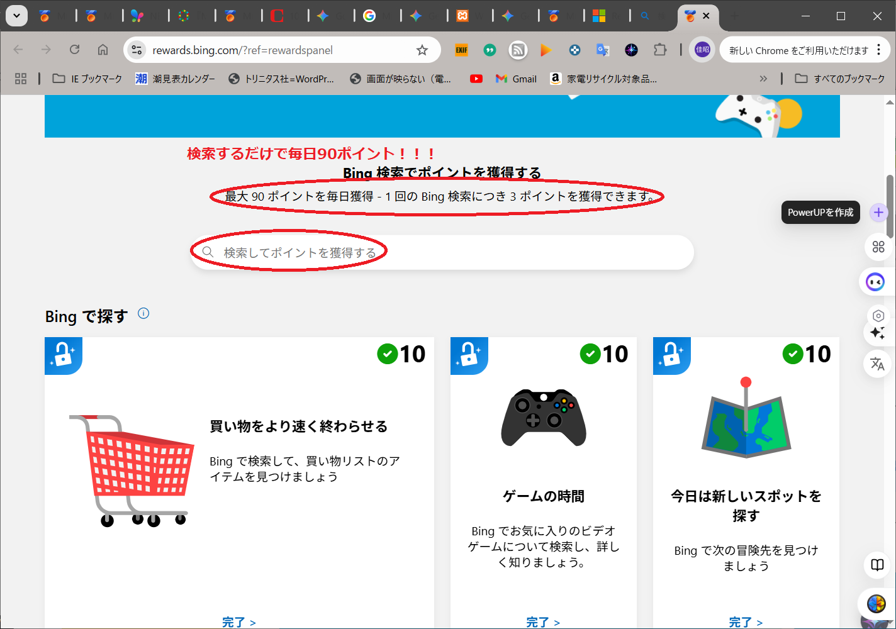Open the Extensions puzzle-piece menu
This screenshot has height=629, width=896.
point(660,50)
